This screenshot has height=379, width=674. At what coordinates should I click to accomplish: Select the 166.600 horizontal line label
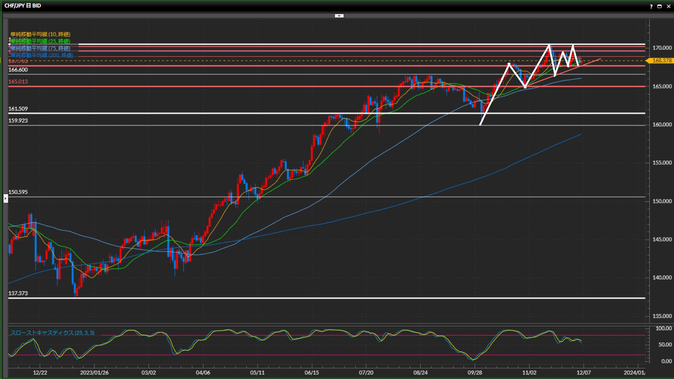click(18, 70)
